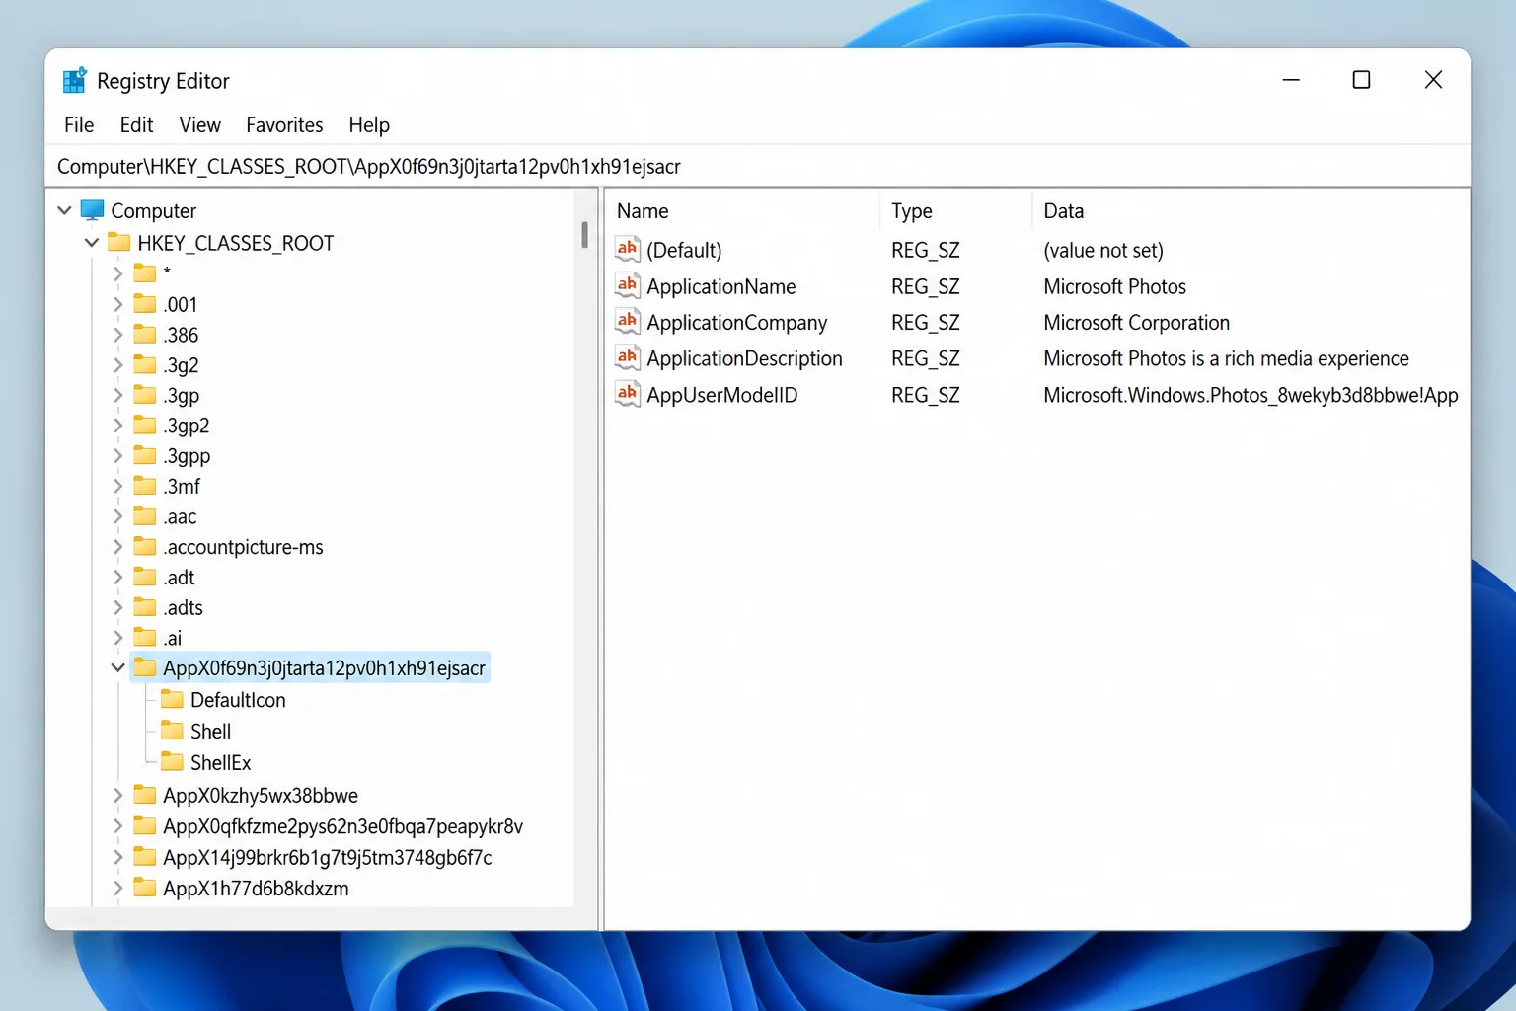1516x1011 pixels.
Task: Select the .aac key label
Action: pos(180,516)
